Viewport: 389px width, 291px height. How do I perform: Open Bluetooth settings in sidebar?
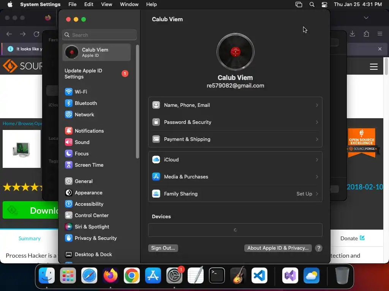coord(96,103)
